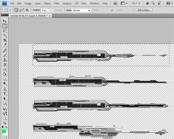Select the 3D Orbit camera tool
The image size is (174, 139).
(5, 114)
